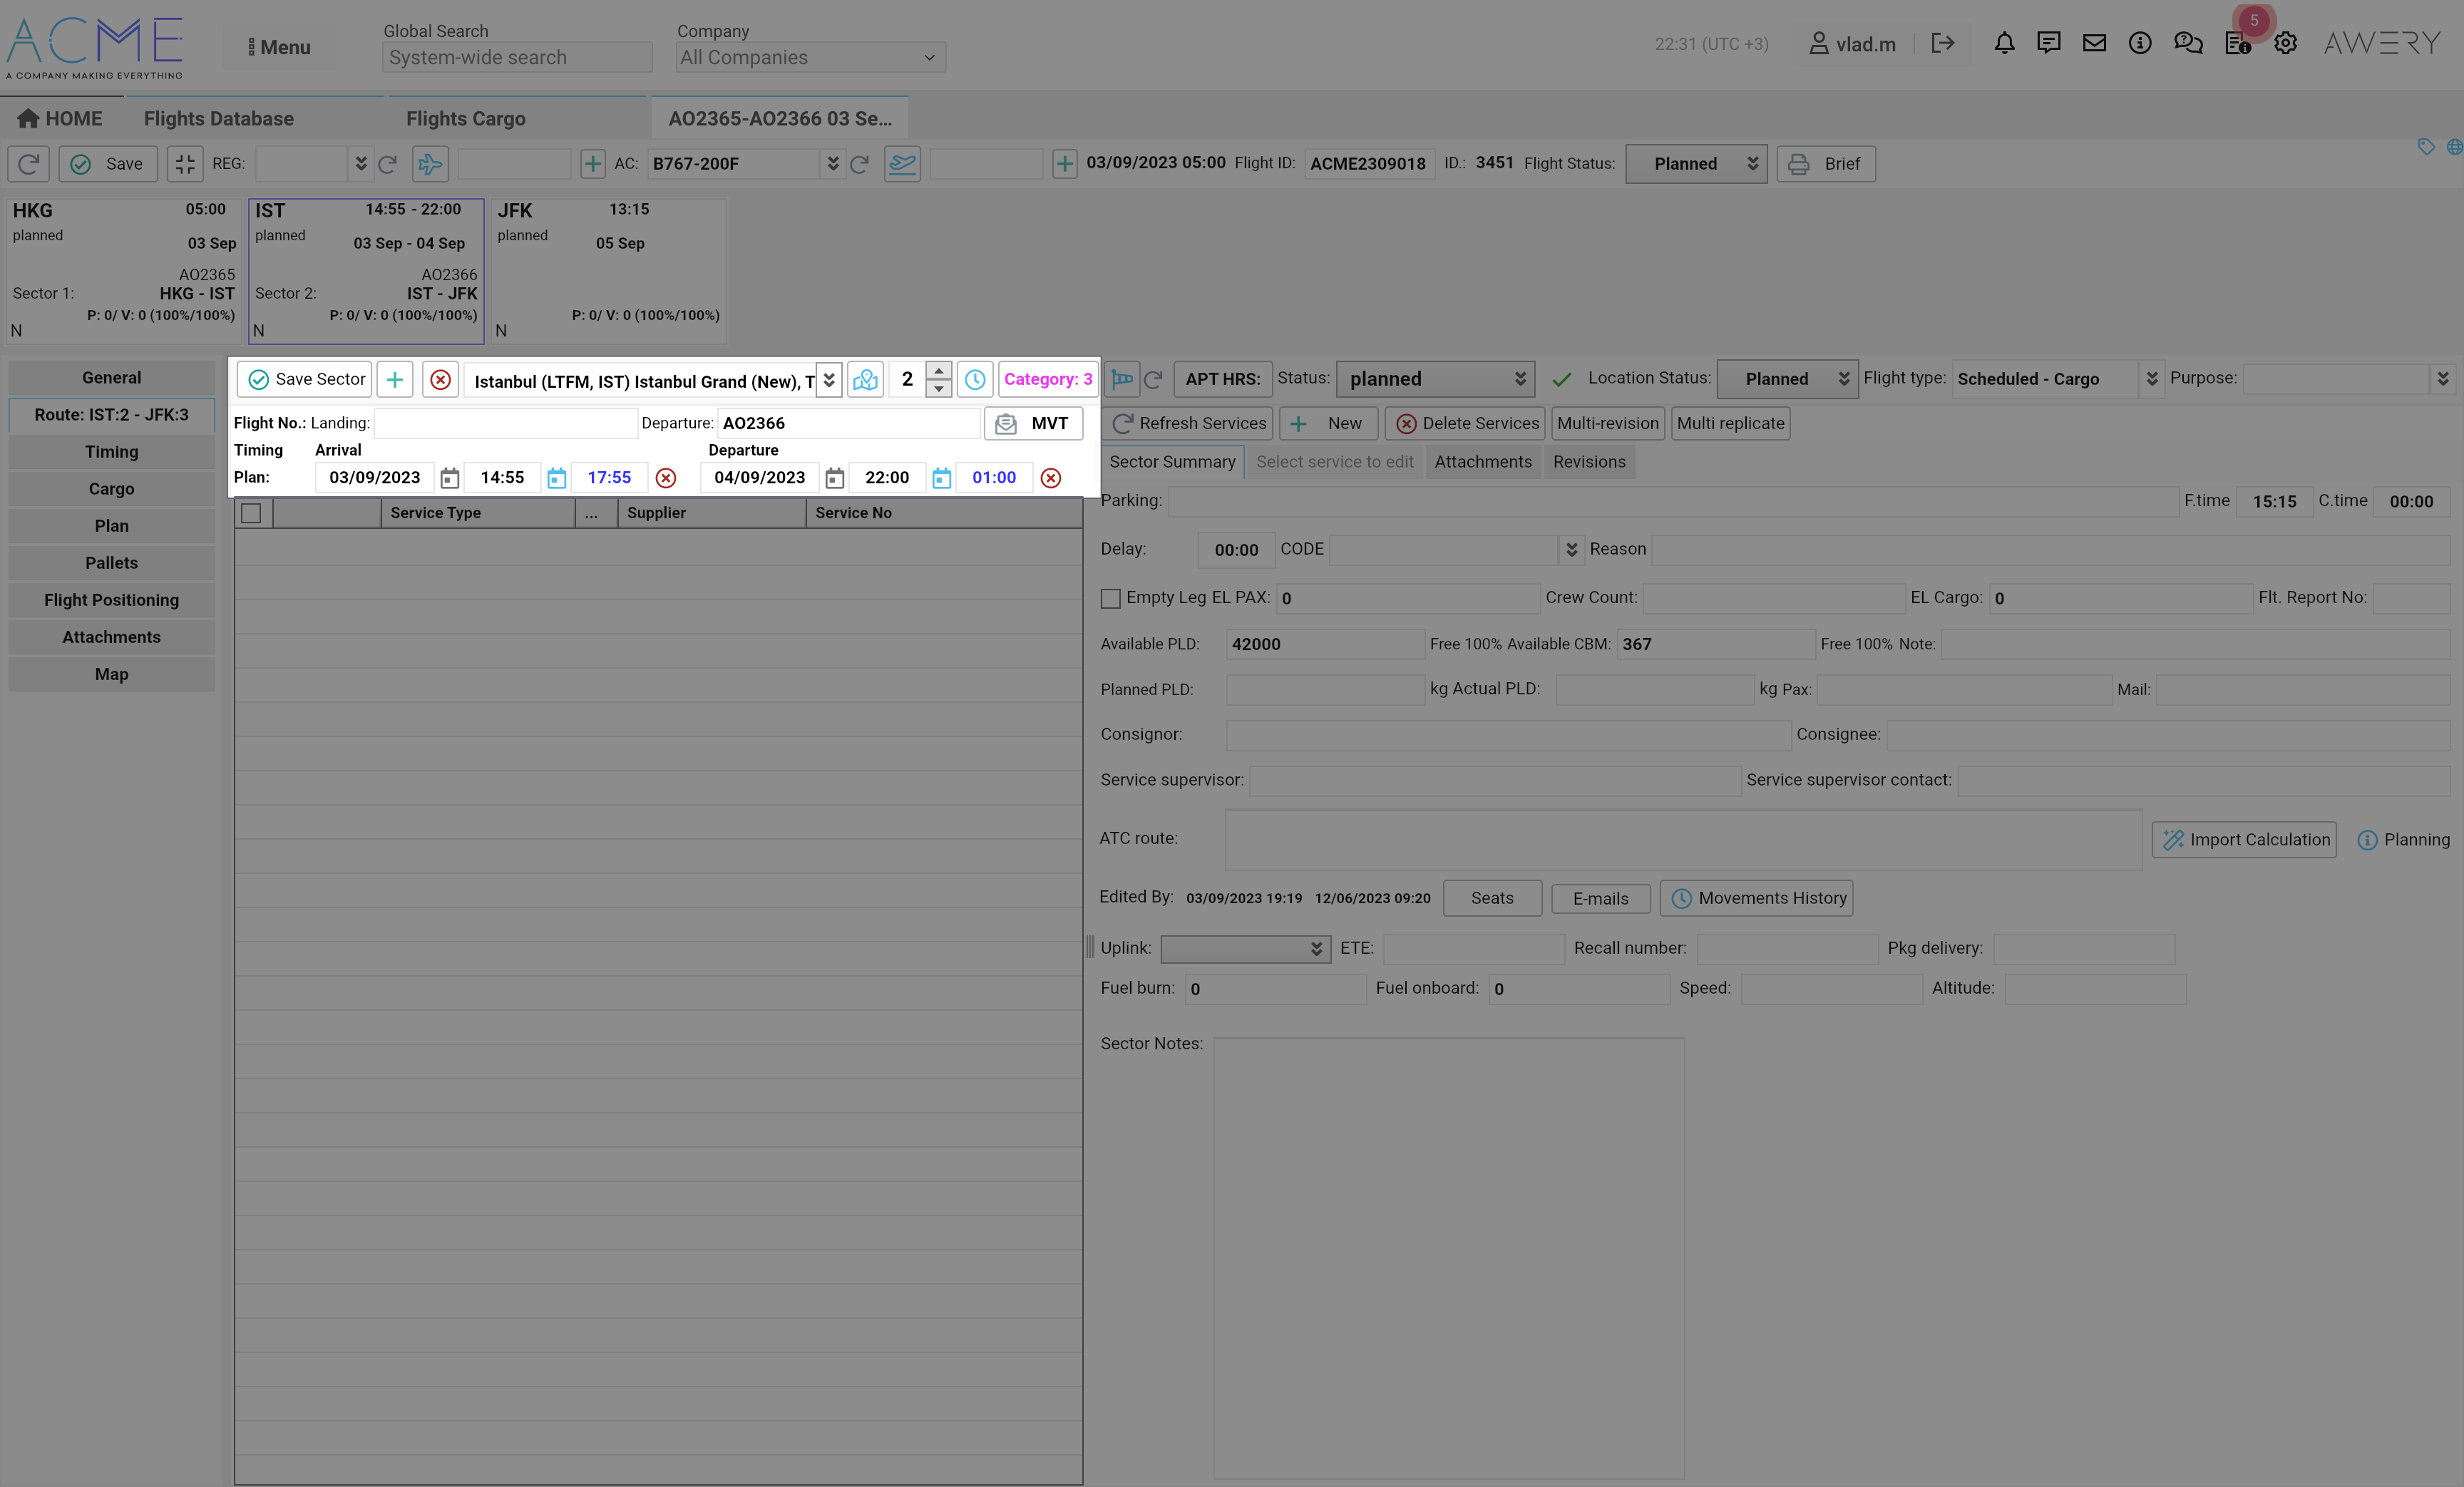Switch to the Flights Cargo tab
Image resolution: width=2464 pixels, height=1487 pixels.
point(465,118)
